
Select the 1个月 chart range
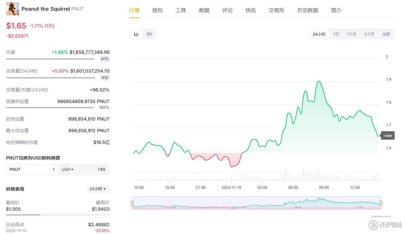[352, 34]
